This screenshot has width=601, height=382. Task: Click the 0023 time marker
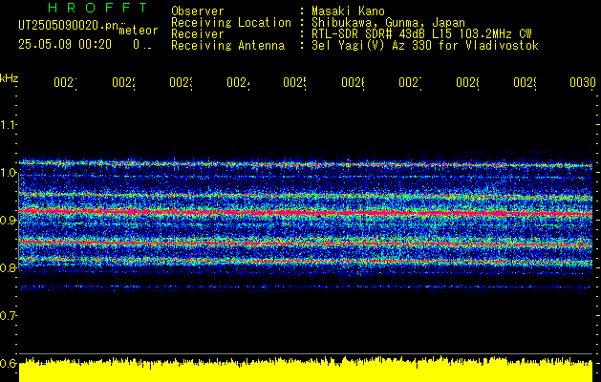[182, 82]
